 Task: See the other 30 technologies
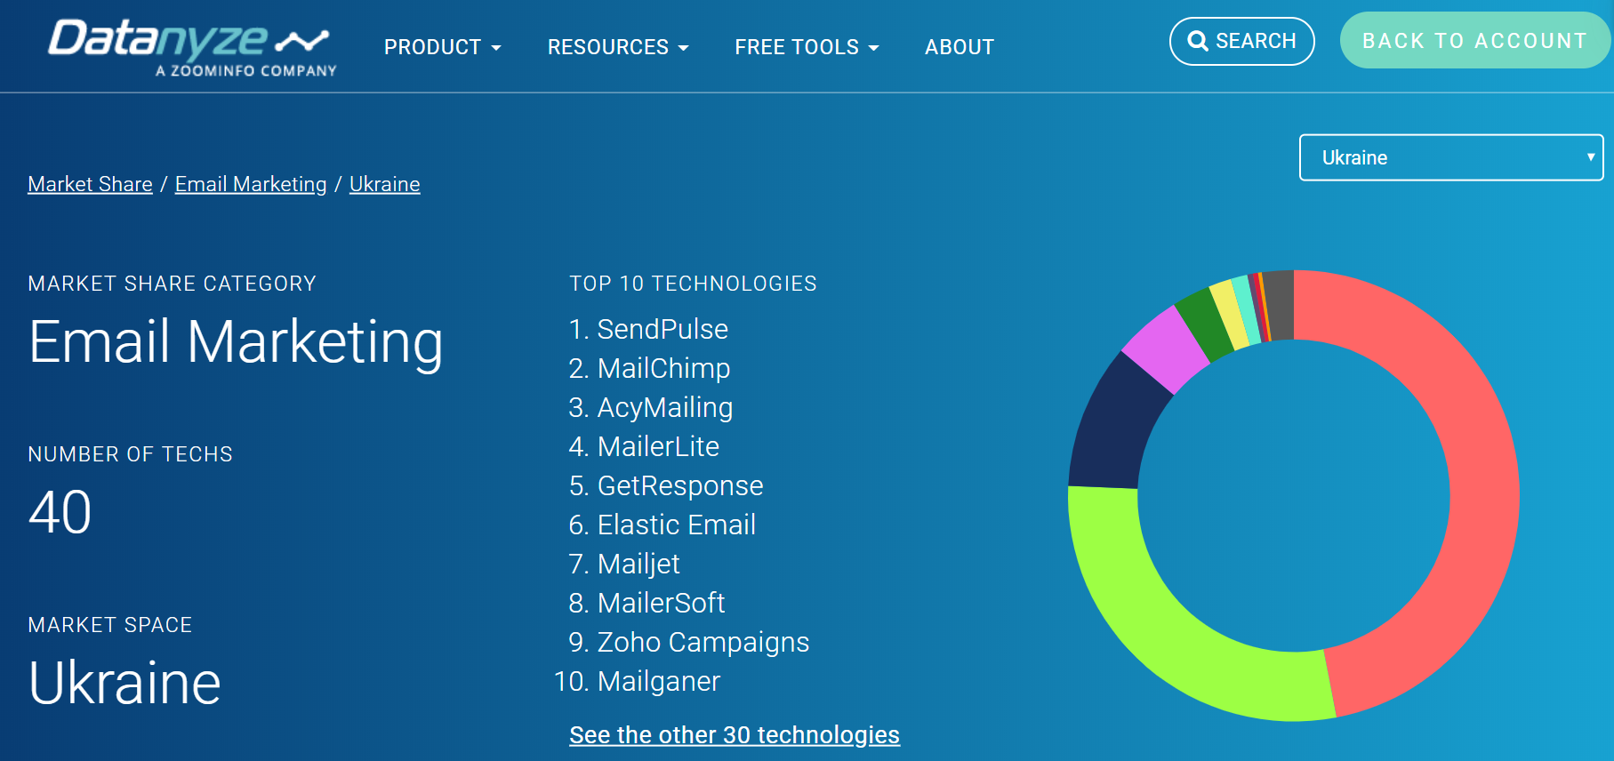coord(735,735)
